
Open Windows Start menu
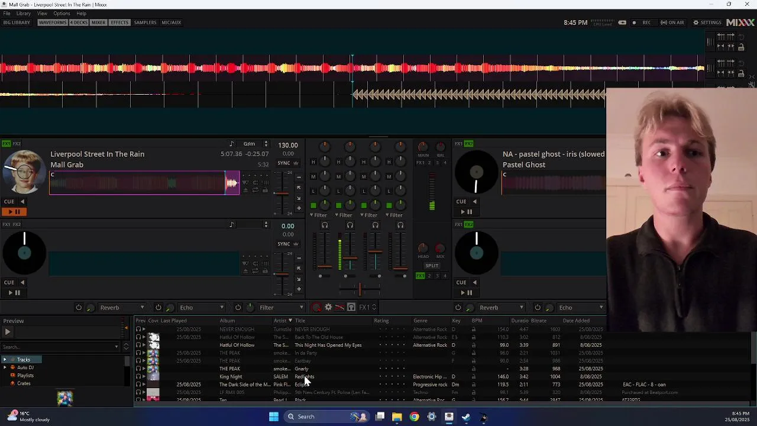[274, 417]
